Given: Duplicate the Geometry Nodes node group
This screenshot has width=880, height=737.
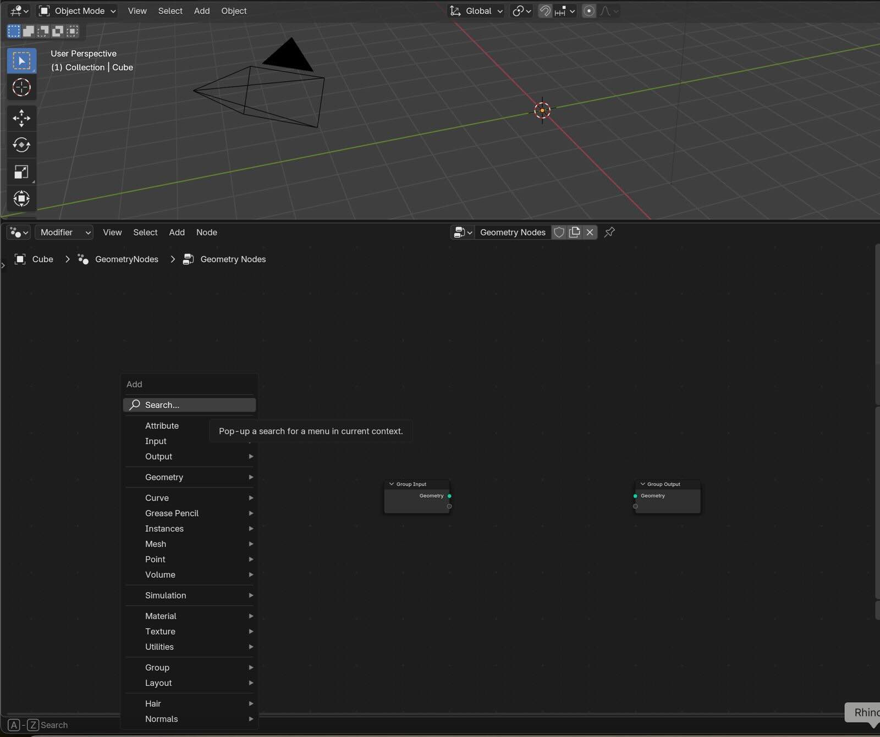Looking at the screenshot, I should pyautogui.click(x=575, y=232).
